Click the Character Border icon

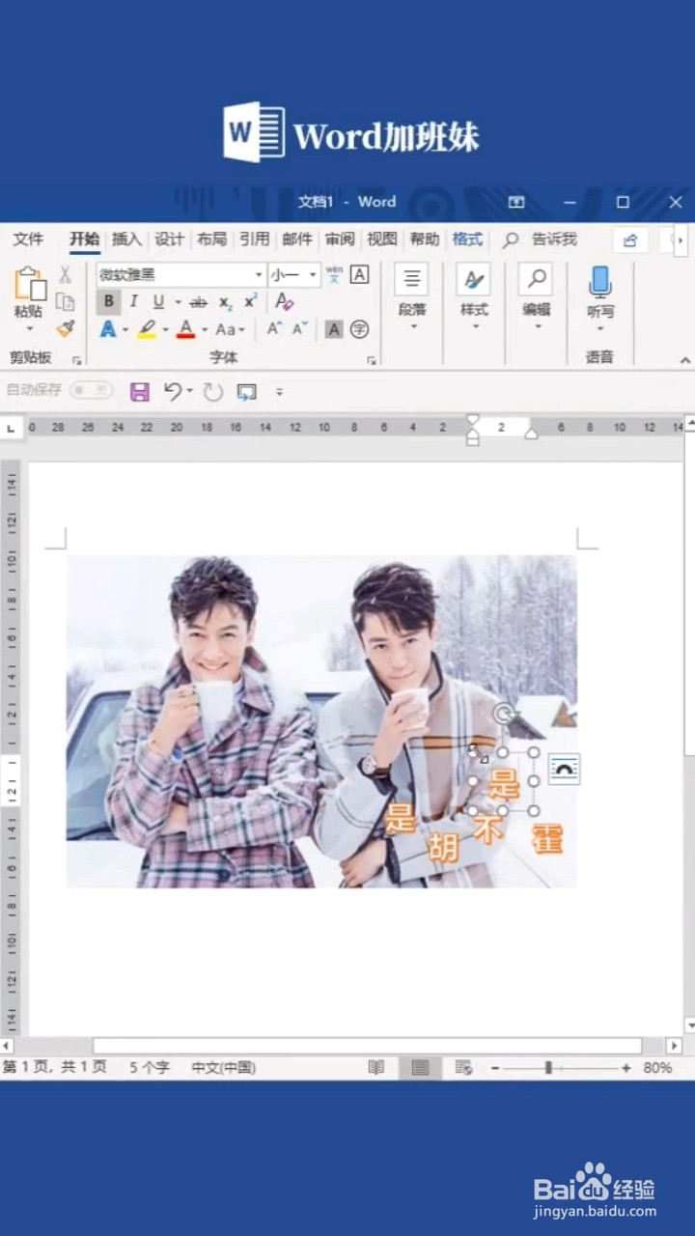coord(359,275)
